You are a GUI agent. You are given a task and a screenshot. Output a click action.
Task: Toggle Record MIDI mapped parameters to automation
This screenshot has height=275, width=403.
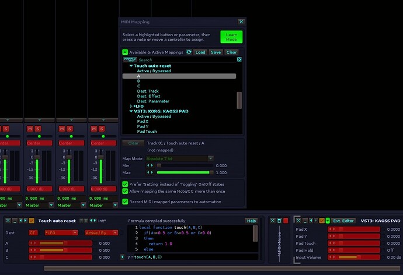click(125, 202)
